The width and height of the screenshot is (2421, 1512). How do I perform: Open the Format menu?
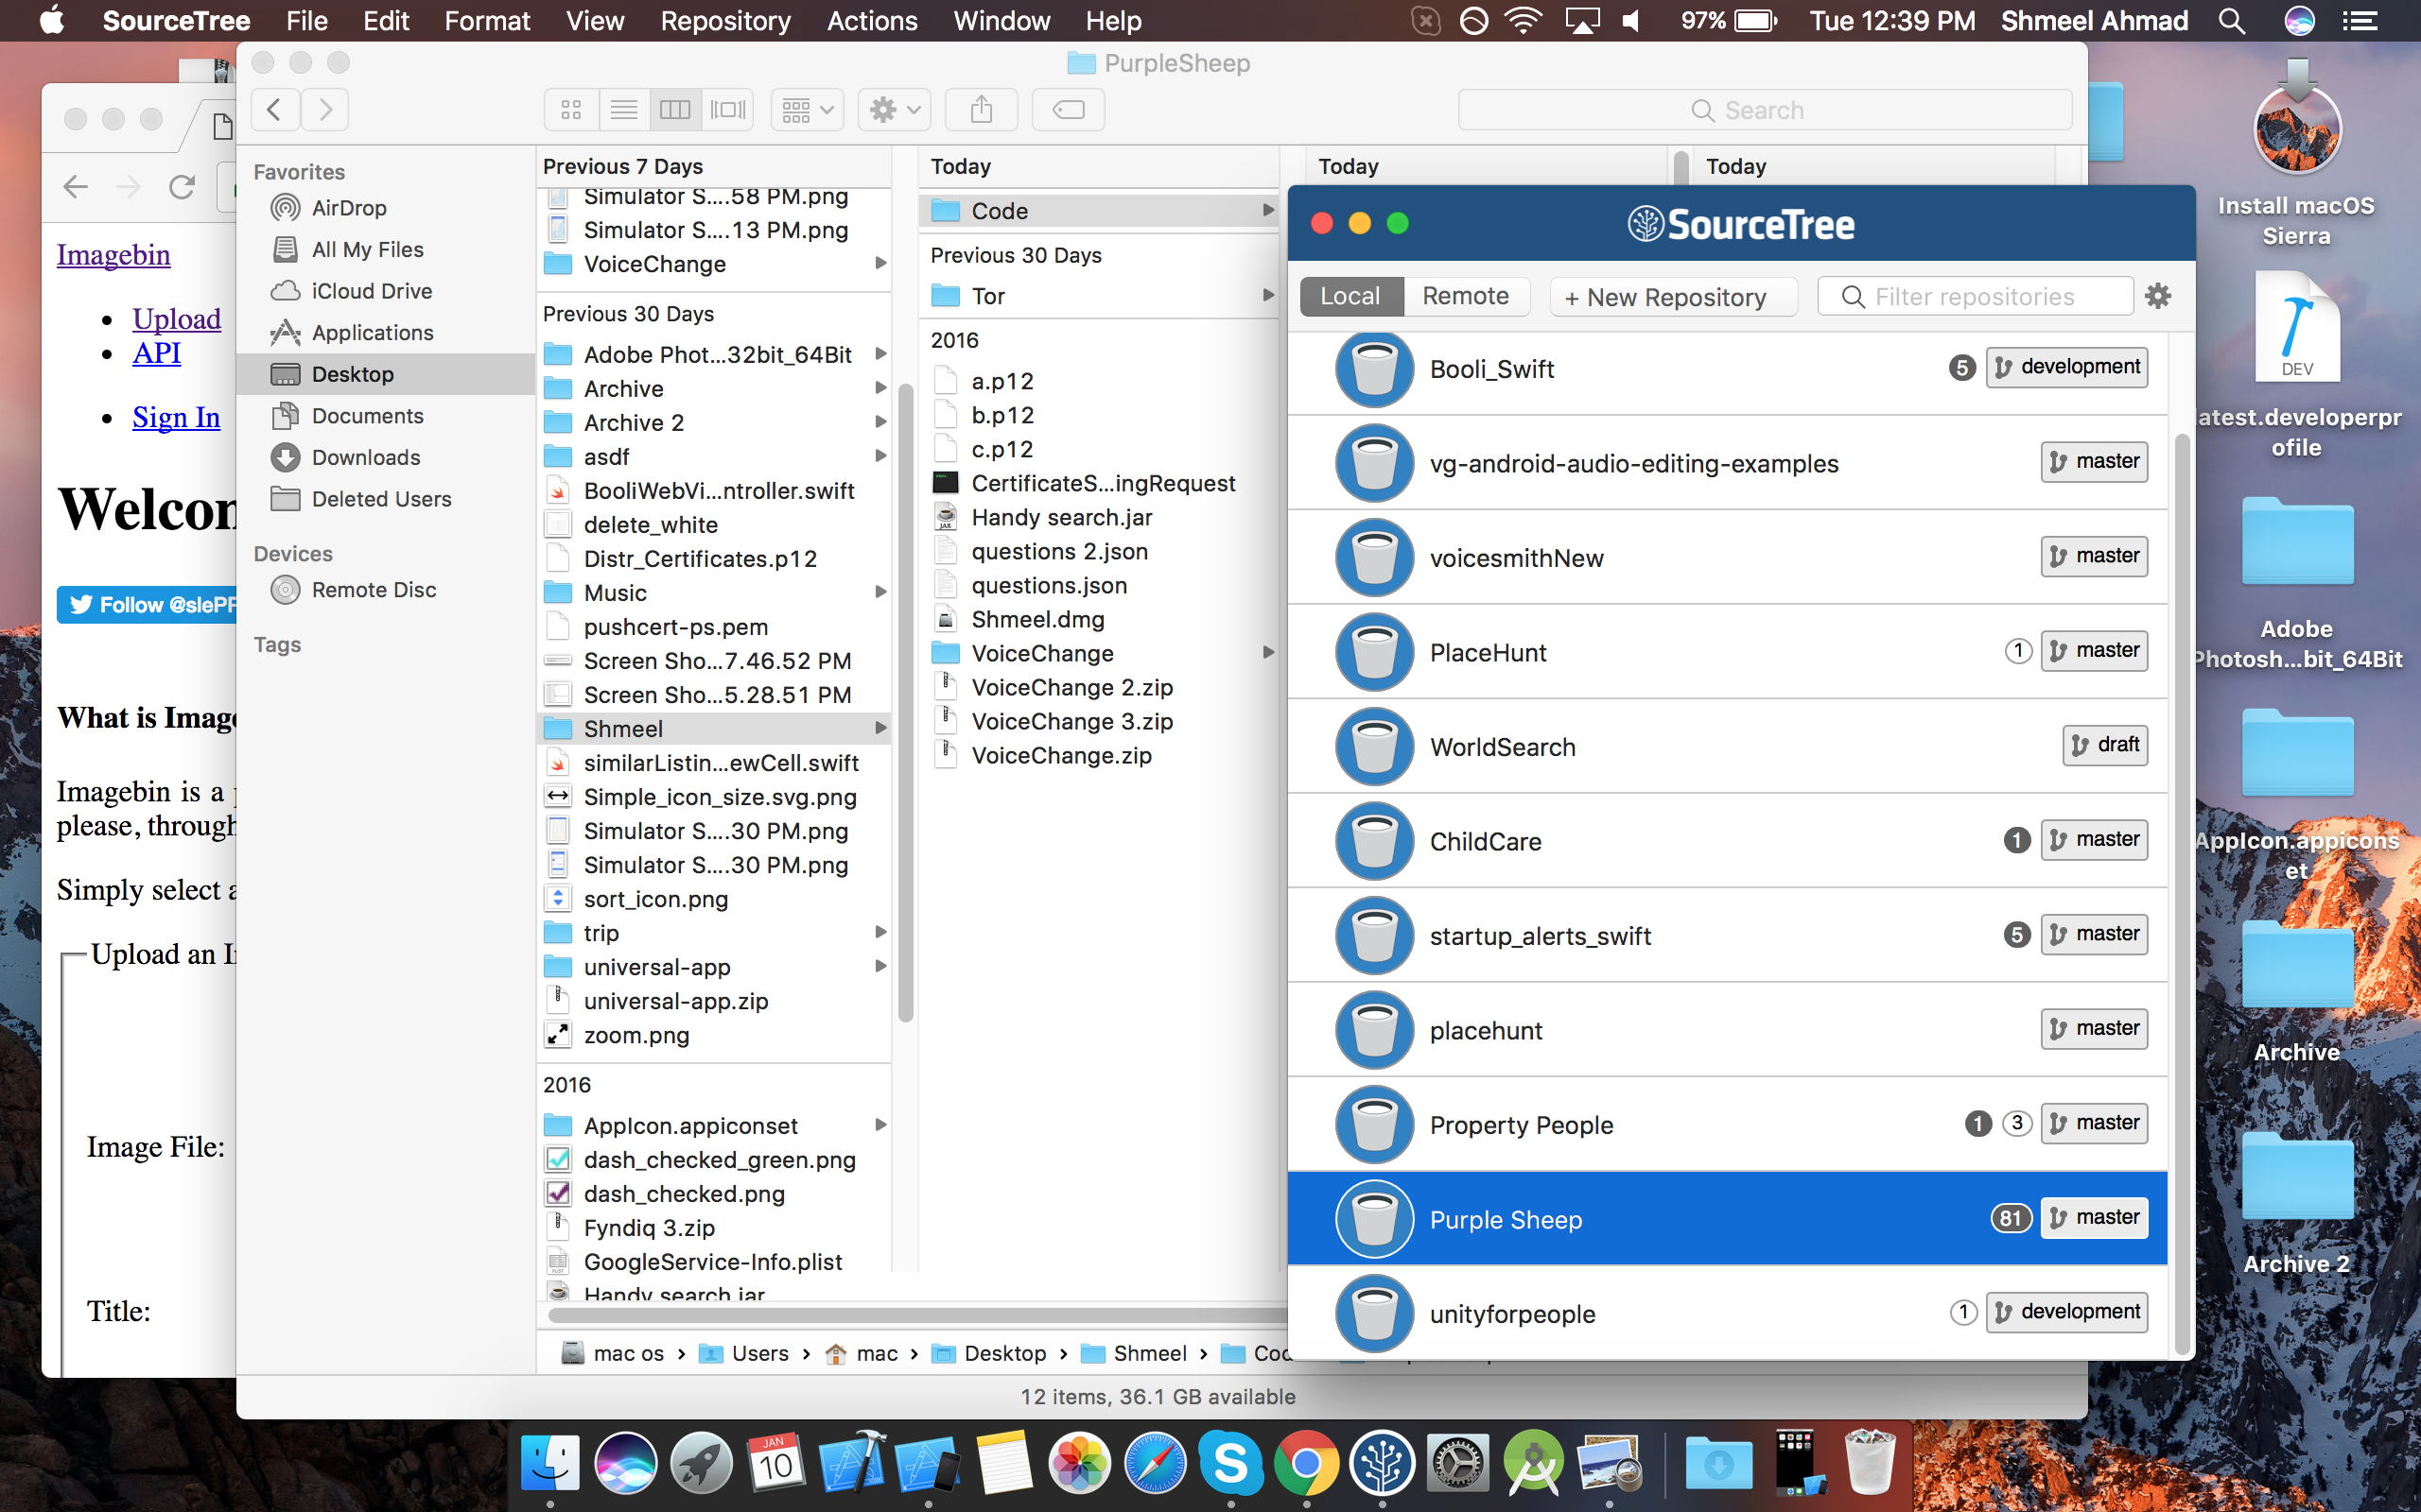[x=487, y=21]
